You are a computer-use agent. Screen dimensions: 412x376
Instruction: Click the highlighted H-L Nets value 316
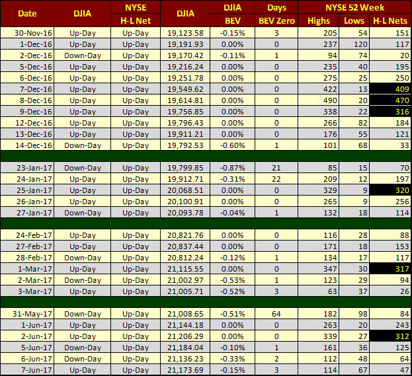[x=390, y=112]
